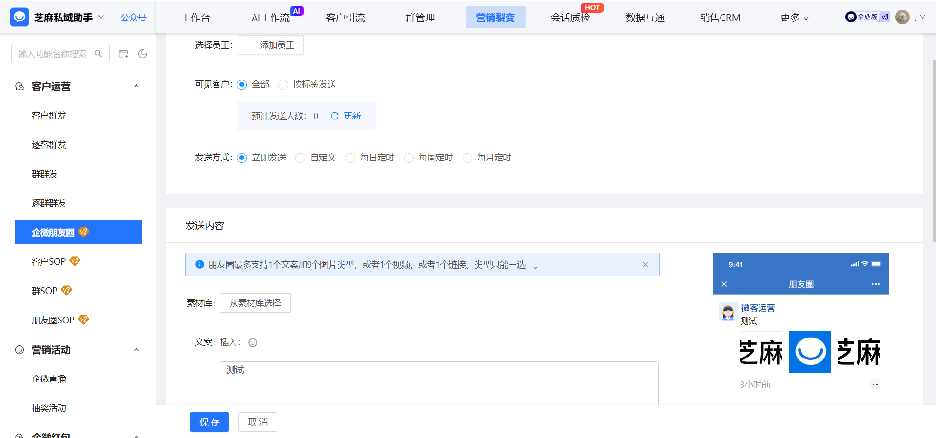Open the 芝麻私域助手 app switcher arrow
This screenshot has height=438, width=936.
(x=101, y=17)
